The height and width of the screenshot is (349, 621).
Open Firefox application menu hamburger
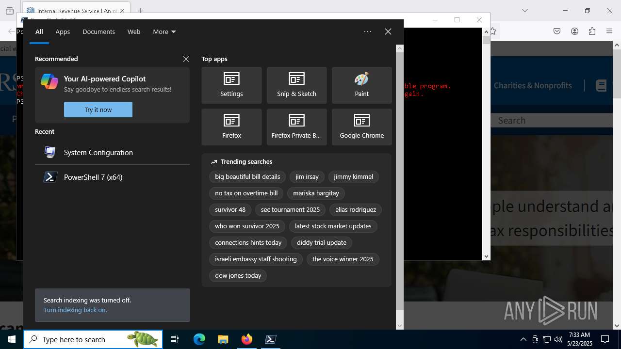click(x=609, y=31)
